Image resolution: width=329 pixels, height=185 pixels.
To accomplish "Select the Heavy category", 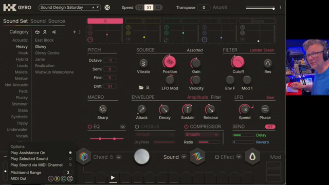I will pos(22,47).
